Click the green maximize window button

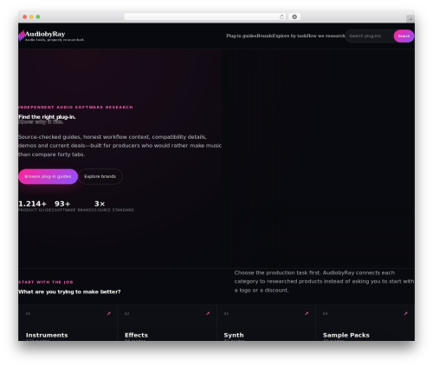38,16
